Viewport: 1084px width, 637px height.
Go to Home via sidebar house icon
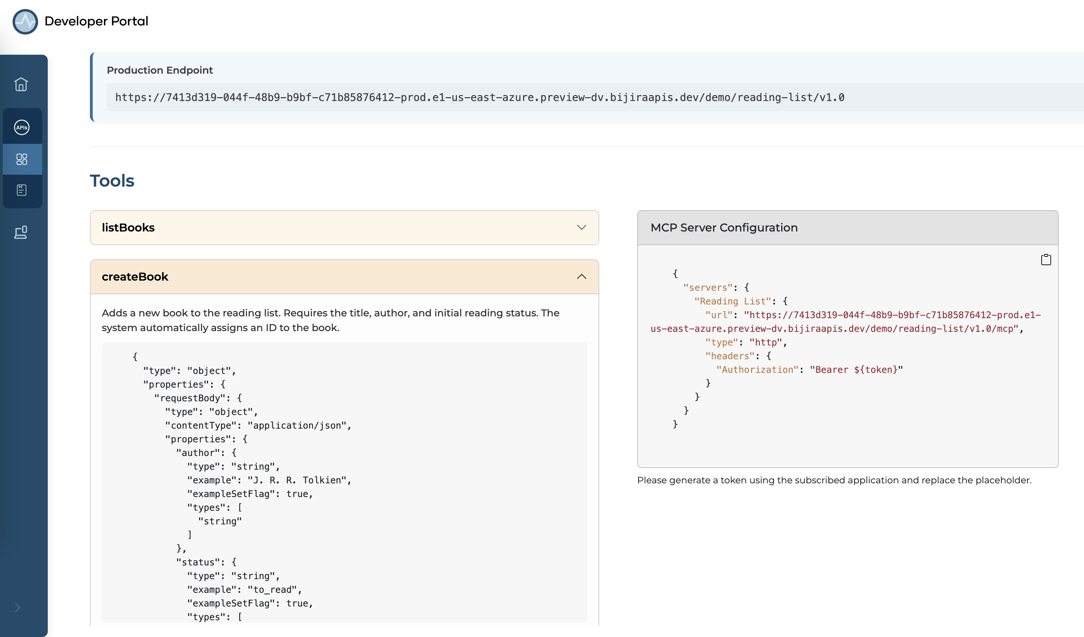(x=21, y=85)
